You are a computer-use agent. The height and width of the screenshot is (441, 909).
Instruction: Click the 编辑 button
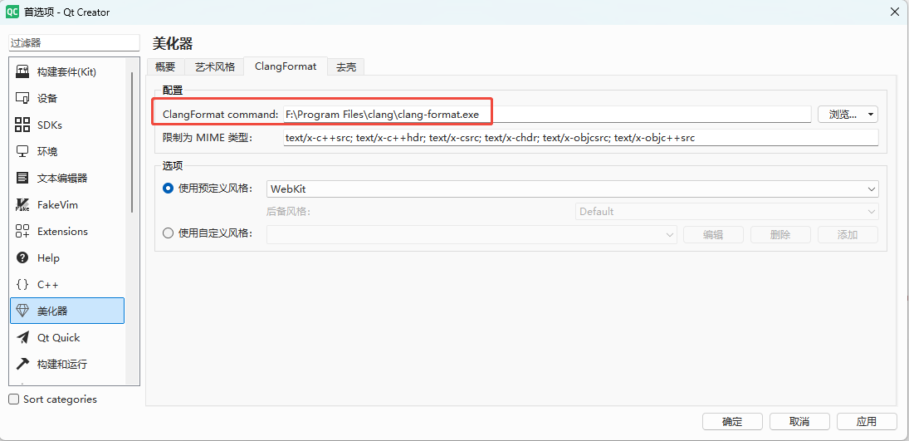(713, 234)
